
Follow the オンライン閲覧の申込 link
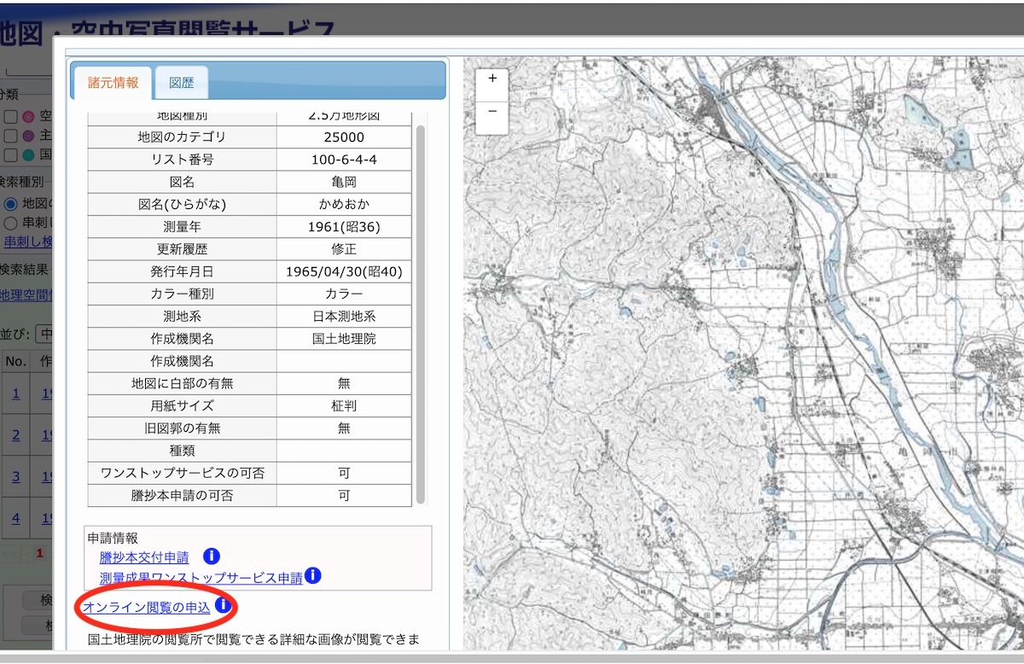(x=147, y=608)
